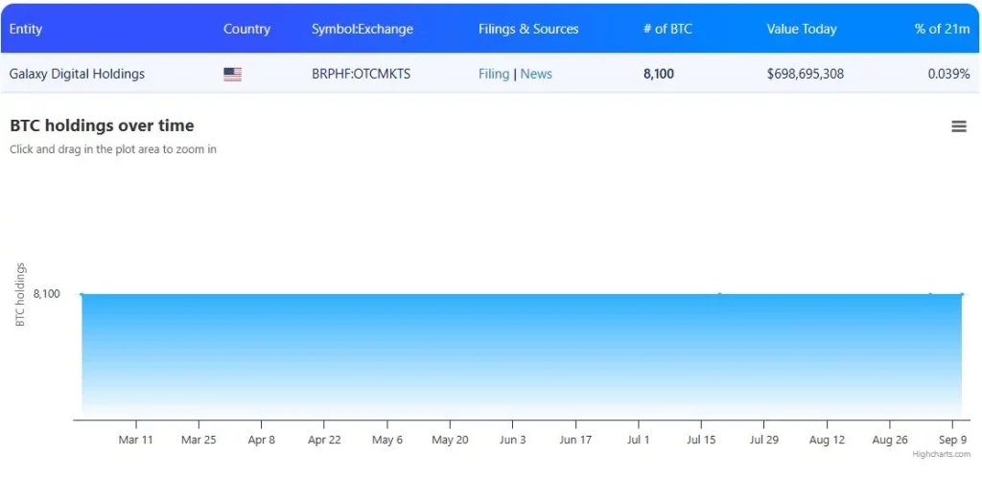Click the # of BTC header
982x500 pixels.
[x=667, y=29]
